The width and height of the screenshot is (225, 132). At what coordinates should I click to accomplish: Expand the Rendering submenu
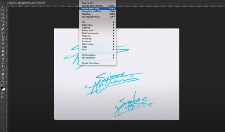[98, 39]
